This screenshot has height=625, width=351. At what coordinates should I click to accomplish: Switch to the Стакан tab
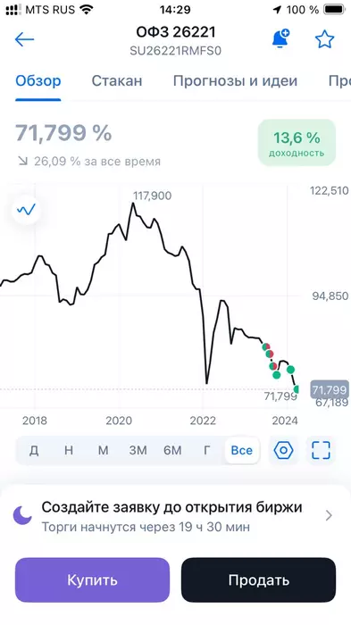point(117,81)
